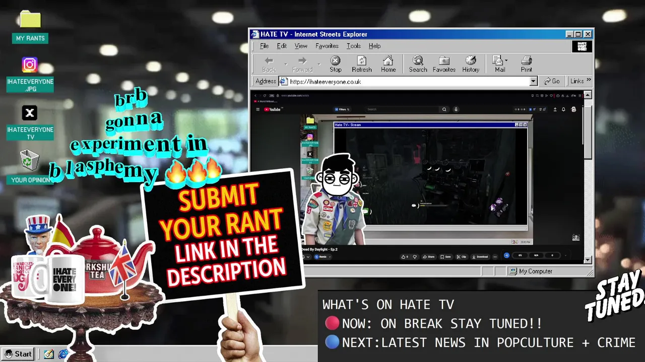Click the Share button under video
Screen dimensions: 645x362
tap(429, 256)
